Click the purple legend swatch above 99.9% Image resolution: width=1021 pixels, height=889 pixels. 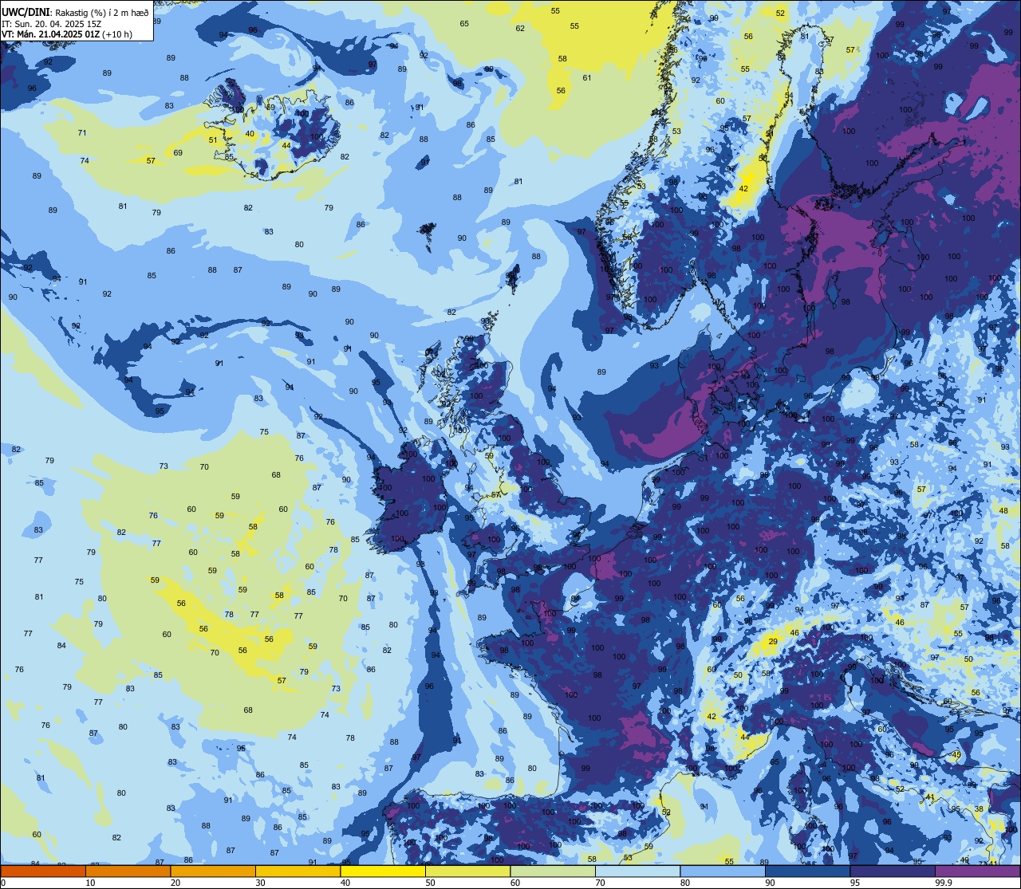point(977,871)
